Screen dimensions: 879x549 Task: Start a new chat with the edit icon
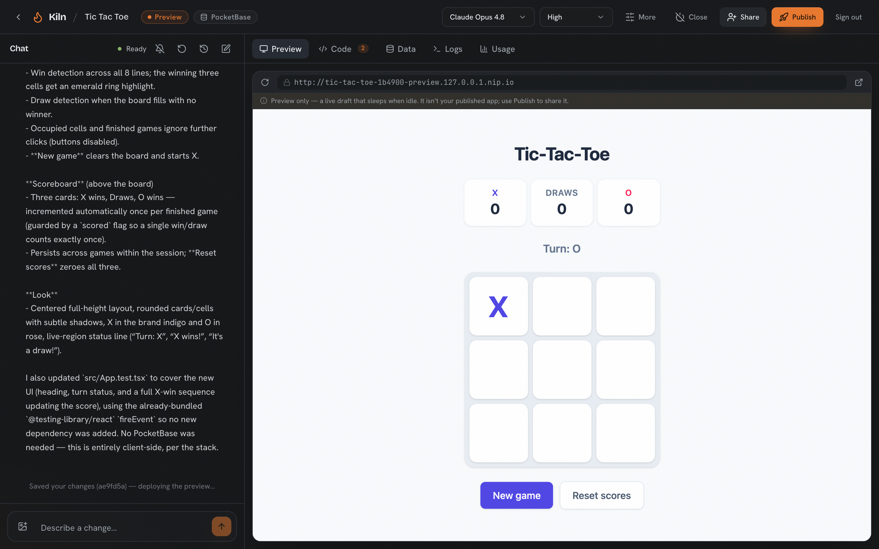click(226, 49)
